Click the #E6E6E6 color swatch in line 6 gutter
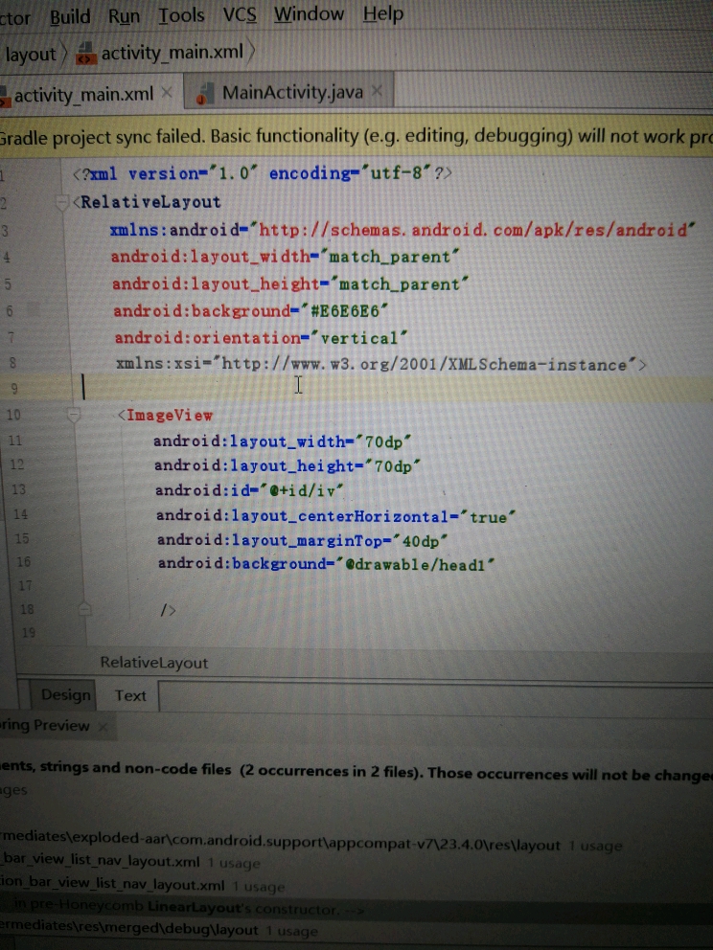This screenshot has height=950, width=713. (34, 311)
